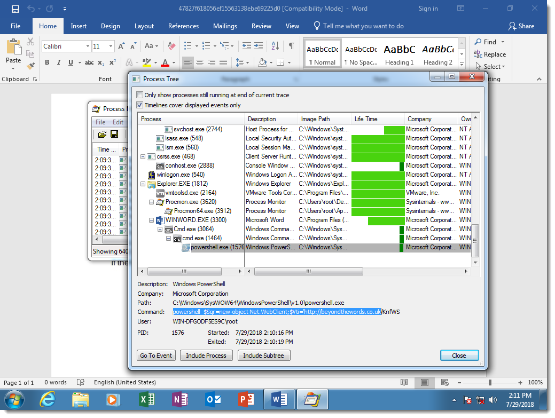Align text left

pos(187,62)
